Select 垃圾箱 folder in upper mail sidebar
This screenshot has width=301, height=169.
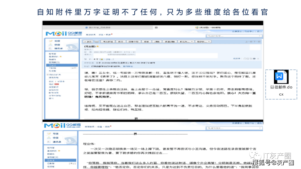point(52,71)
